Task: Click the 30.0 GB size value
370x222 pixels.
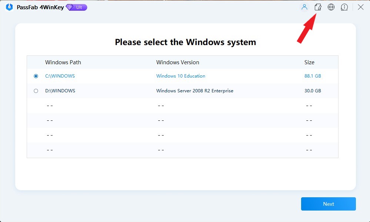Action: click(313, 91)
